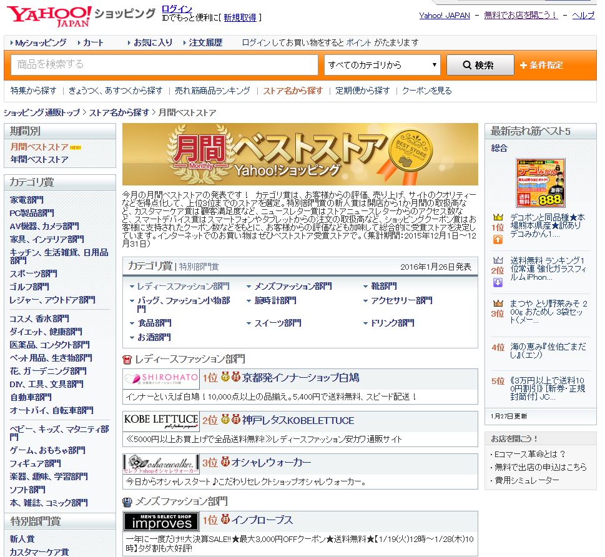
Task: Open インプローブス store link
Action: 262,520
